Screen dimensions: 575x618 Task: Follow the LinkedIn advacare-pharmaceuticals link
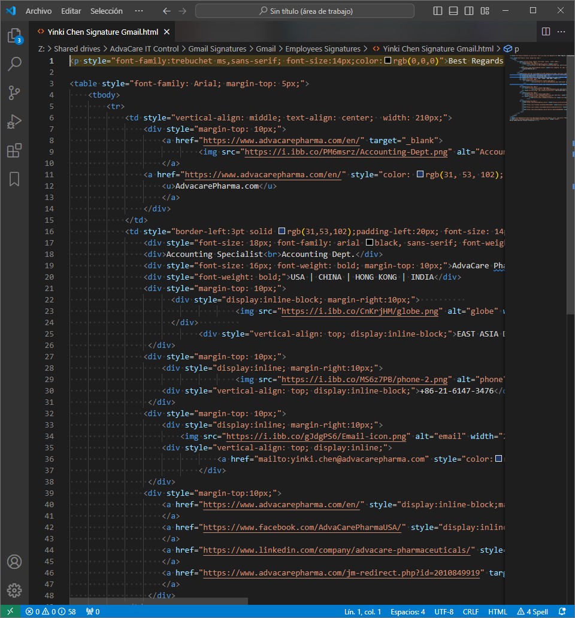coord(337,550)
